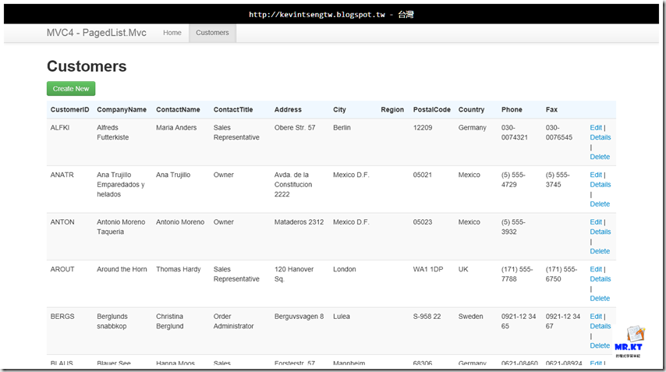The width and height of the screenshot is (666, 372).
Task: Click the PostalCode column header
Action: (x=432, y=109)
